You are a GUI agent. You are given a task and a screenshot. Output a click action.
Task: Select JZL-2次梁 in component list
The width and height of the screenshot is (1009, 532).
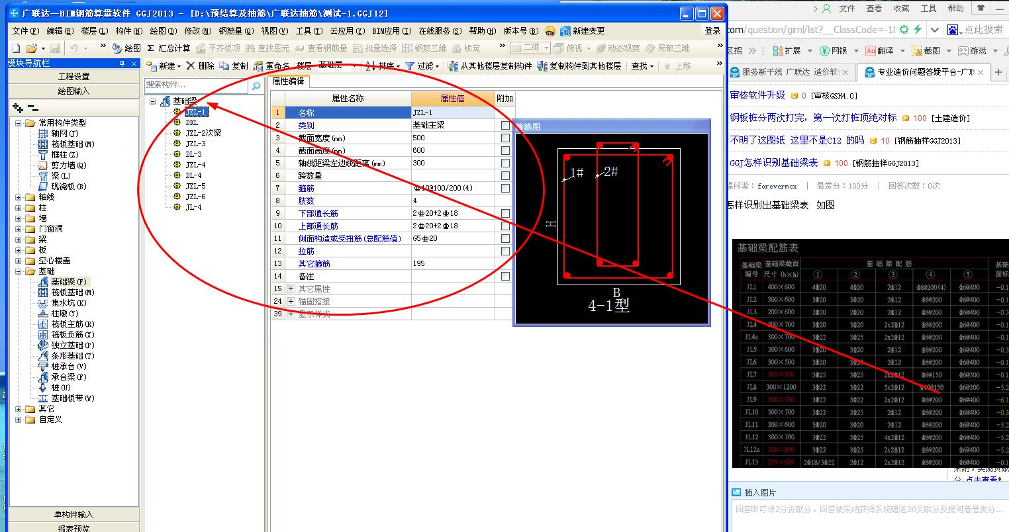pos(203,133)
